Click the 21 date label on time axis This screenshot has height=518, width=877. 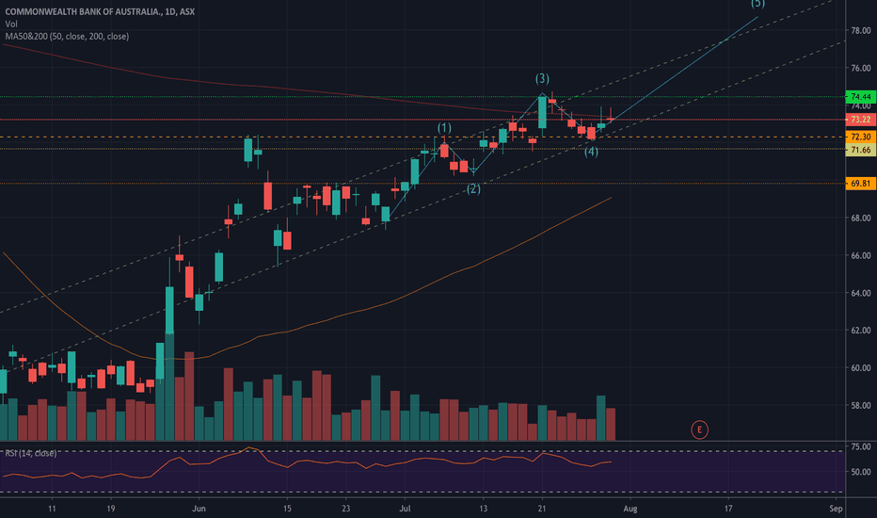click(x=542, y=509)
